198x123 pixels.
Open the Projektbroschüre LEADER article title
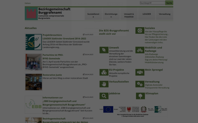(64, 37)
